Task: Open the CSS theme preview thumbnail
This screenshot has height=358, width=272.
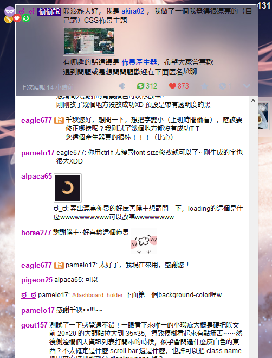Action: (x=89, y=41)
